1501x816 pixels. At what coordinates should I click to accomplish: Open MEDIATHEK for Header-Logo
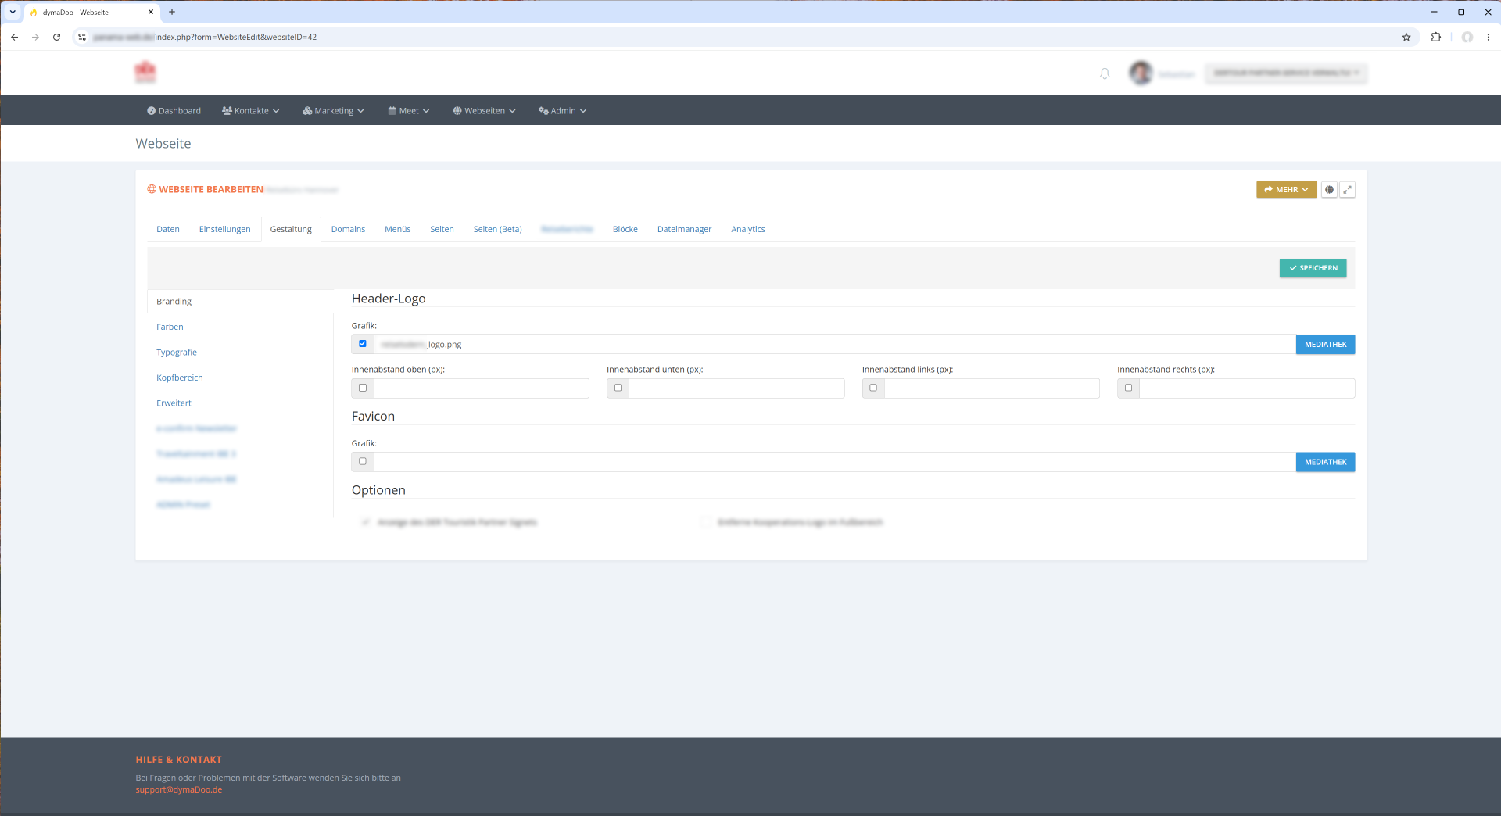tap(1325, 345)
